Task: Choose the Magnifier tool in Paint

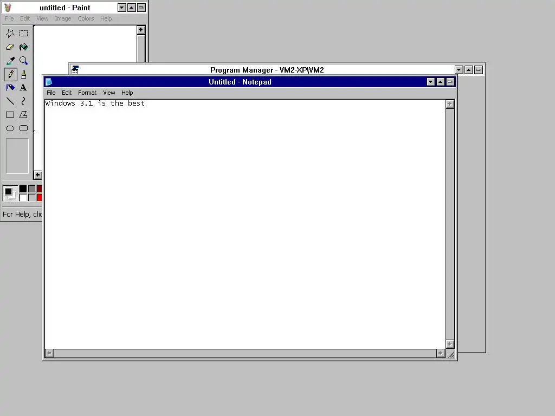Action: 23,61
